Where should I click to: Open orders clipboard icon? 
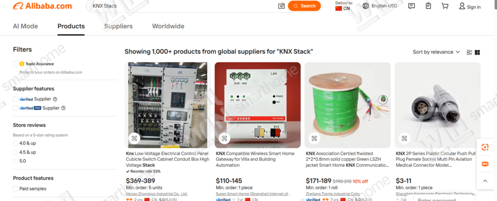(x=428, y=6)
